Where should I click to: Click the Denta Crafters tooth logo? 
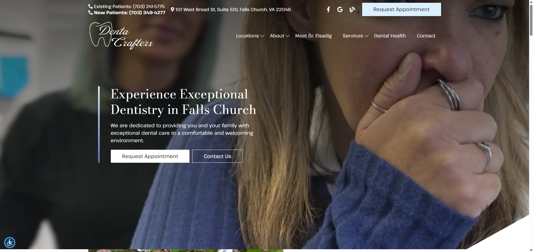[121, 35]
